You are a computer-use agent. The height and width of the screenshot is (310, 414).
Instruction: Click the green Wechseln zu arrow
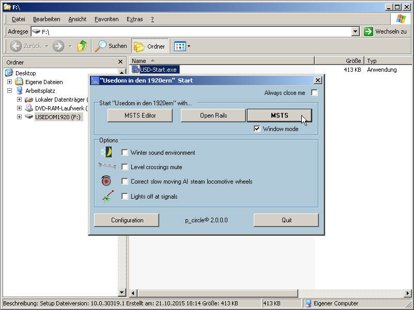point(368,31)
